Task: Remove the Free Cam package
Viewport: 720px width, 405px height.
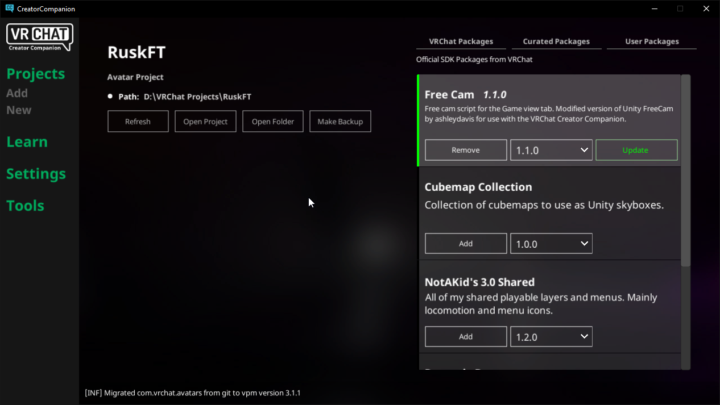Action: click(x=466, y=150)
